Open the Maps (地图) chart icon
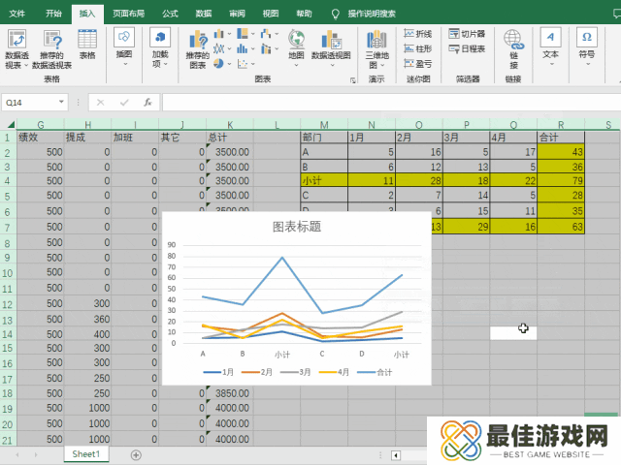The image size is (621, 465). 296,43
